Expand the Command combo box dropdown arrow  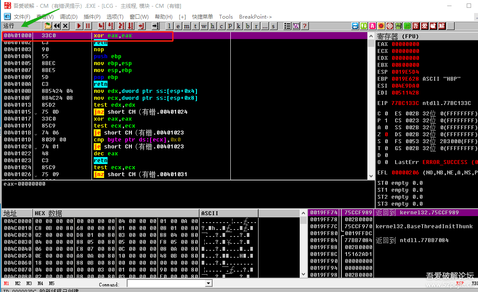point(208,283)
